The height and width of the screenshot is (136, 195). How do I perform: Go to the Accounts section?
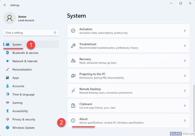point(18,86)
